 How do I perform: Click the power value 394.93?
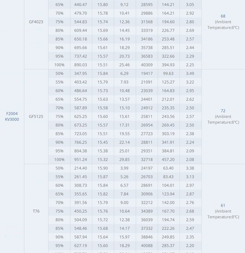coord(168,65)
